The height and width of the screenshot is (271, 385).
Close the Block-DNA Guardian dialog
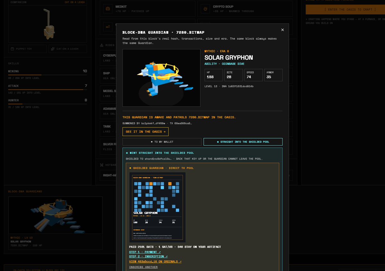click(282, 30)
